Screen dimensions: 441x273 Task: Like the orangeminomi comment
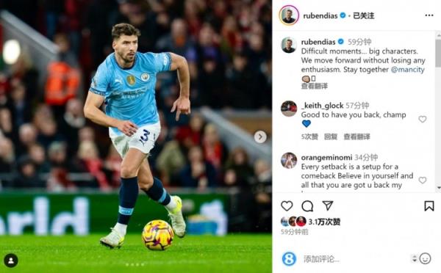(x=423, y=180)
